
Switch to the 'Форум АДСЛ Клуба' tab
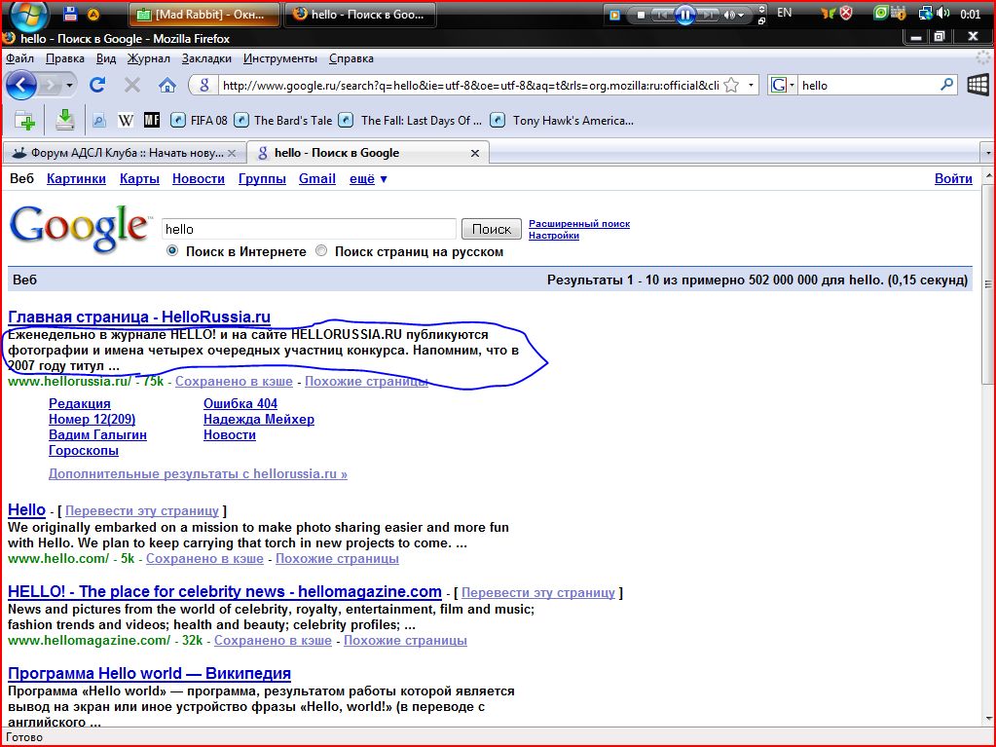pos(123,153)
